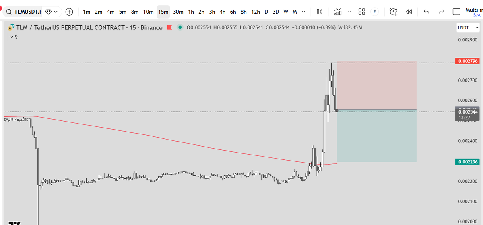
Task: Click the 0.002200 price scale label
Action: 467,181
